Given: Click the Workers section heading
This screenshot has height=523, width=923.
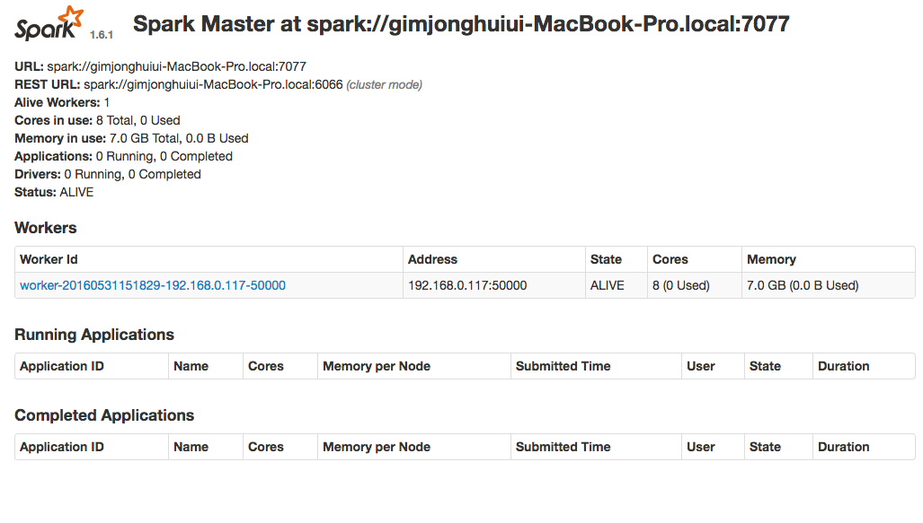Looking at the screenshot, I should 45,228.
